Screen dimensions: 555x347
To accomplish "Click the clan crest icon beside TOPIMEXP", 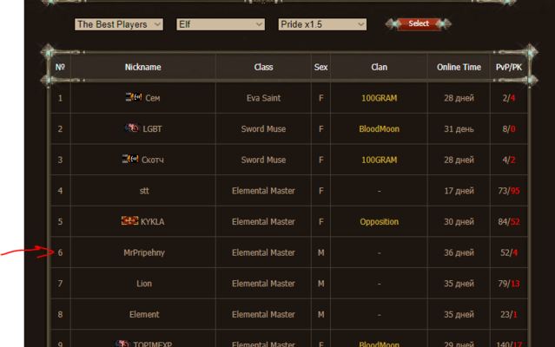I will (122, 344).
